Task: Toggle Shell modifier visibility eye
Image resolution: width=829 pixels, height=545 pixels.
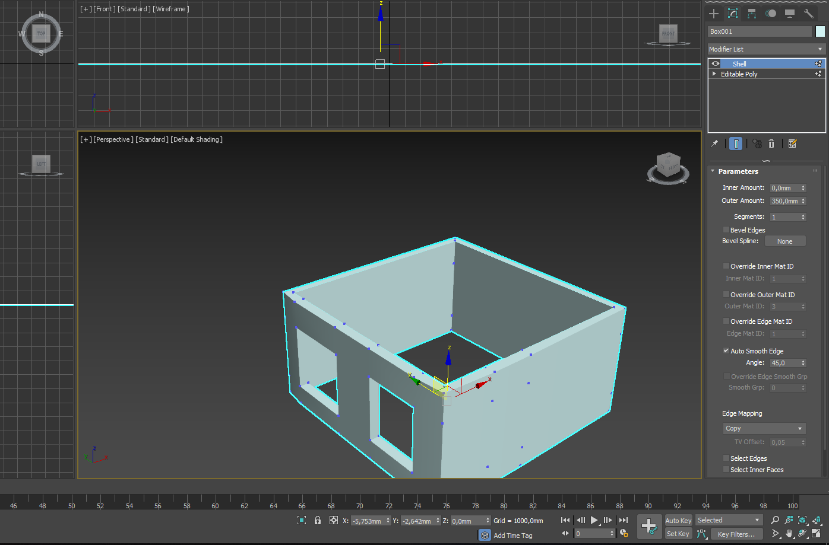Action: (x=716, y=64)
